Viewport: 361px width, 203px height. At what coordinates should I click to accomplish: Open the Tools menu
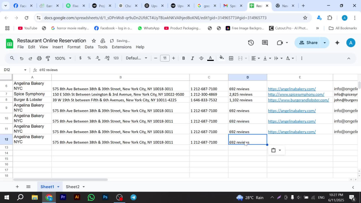click(x=103, y=47)
